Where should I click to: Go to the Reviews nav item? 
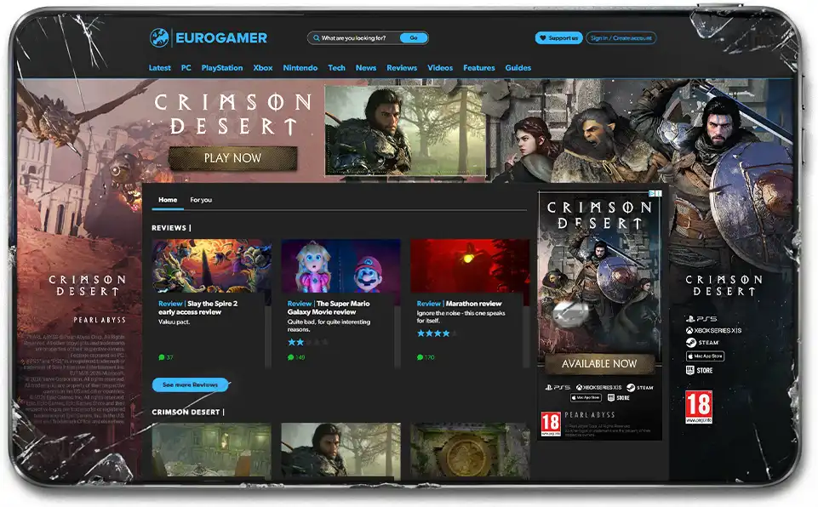click(402, 68)
